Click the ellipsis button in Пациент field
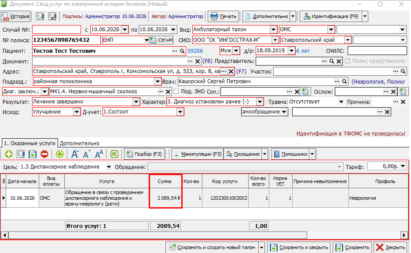 [175, 51]
